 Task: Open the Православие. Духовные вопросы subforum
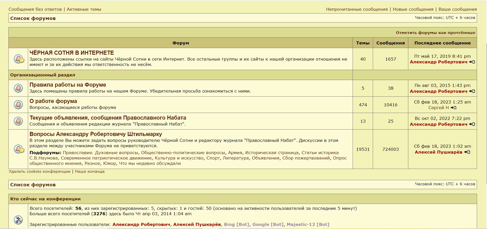click(x=100, y=153)
